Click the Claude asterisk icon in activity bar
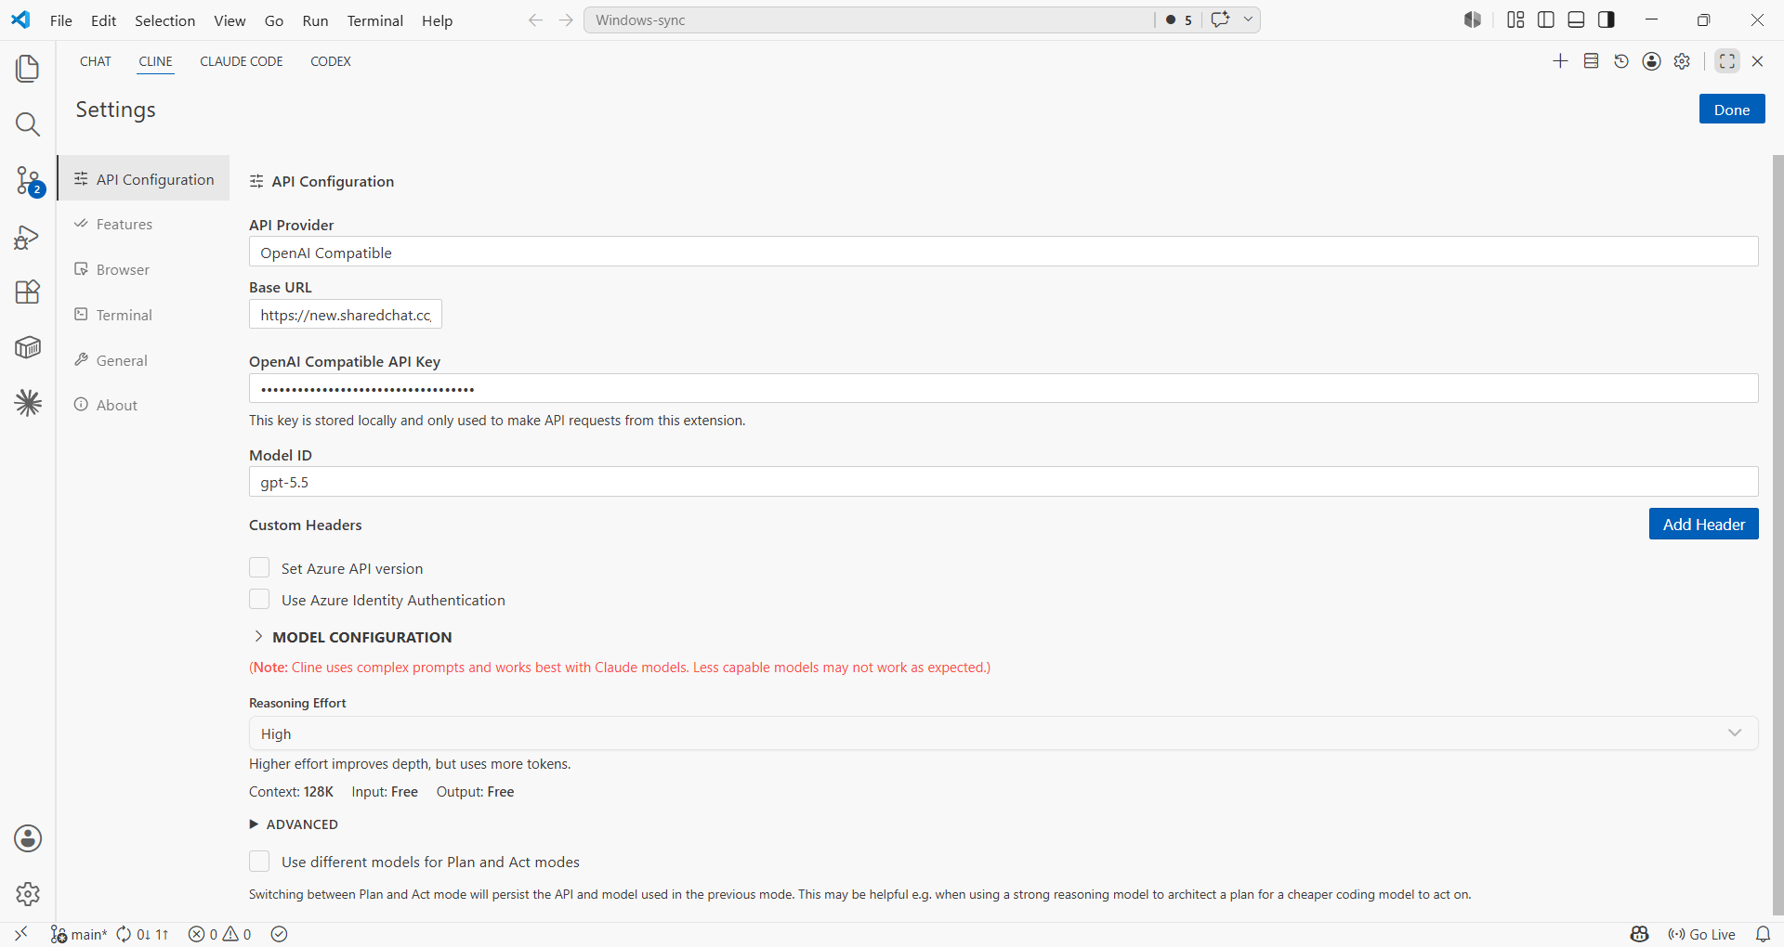The height and width of the screenshot is (947, 1784). 28,403
